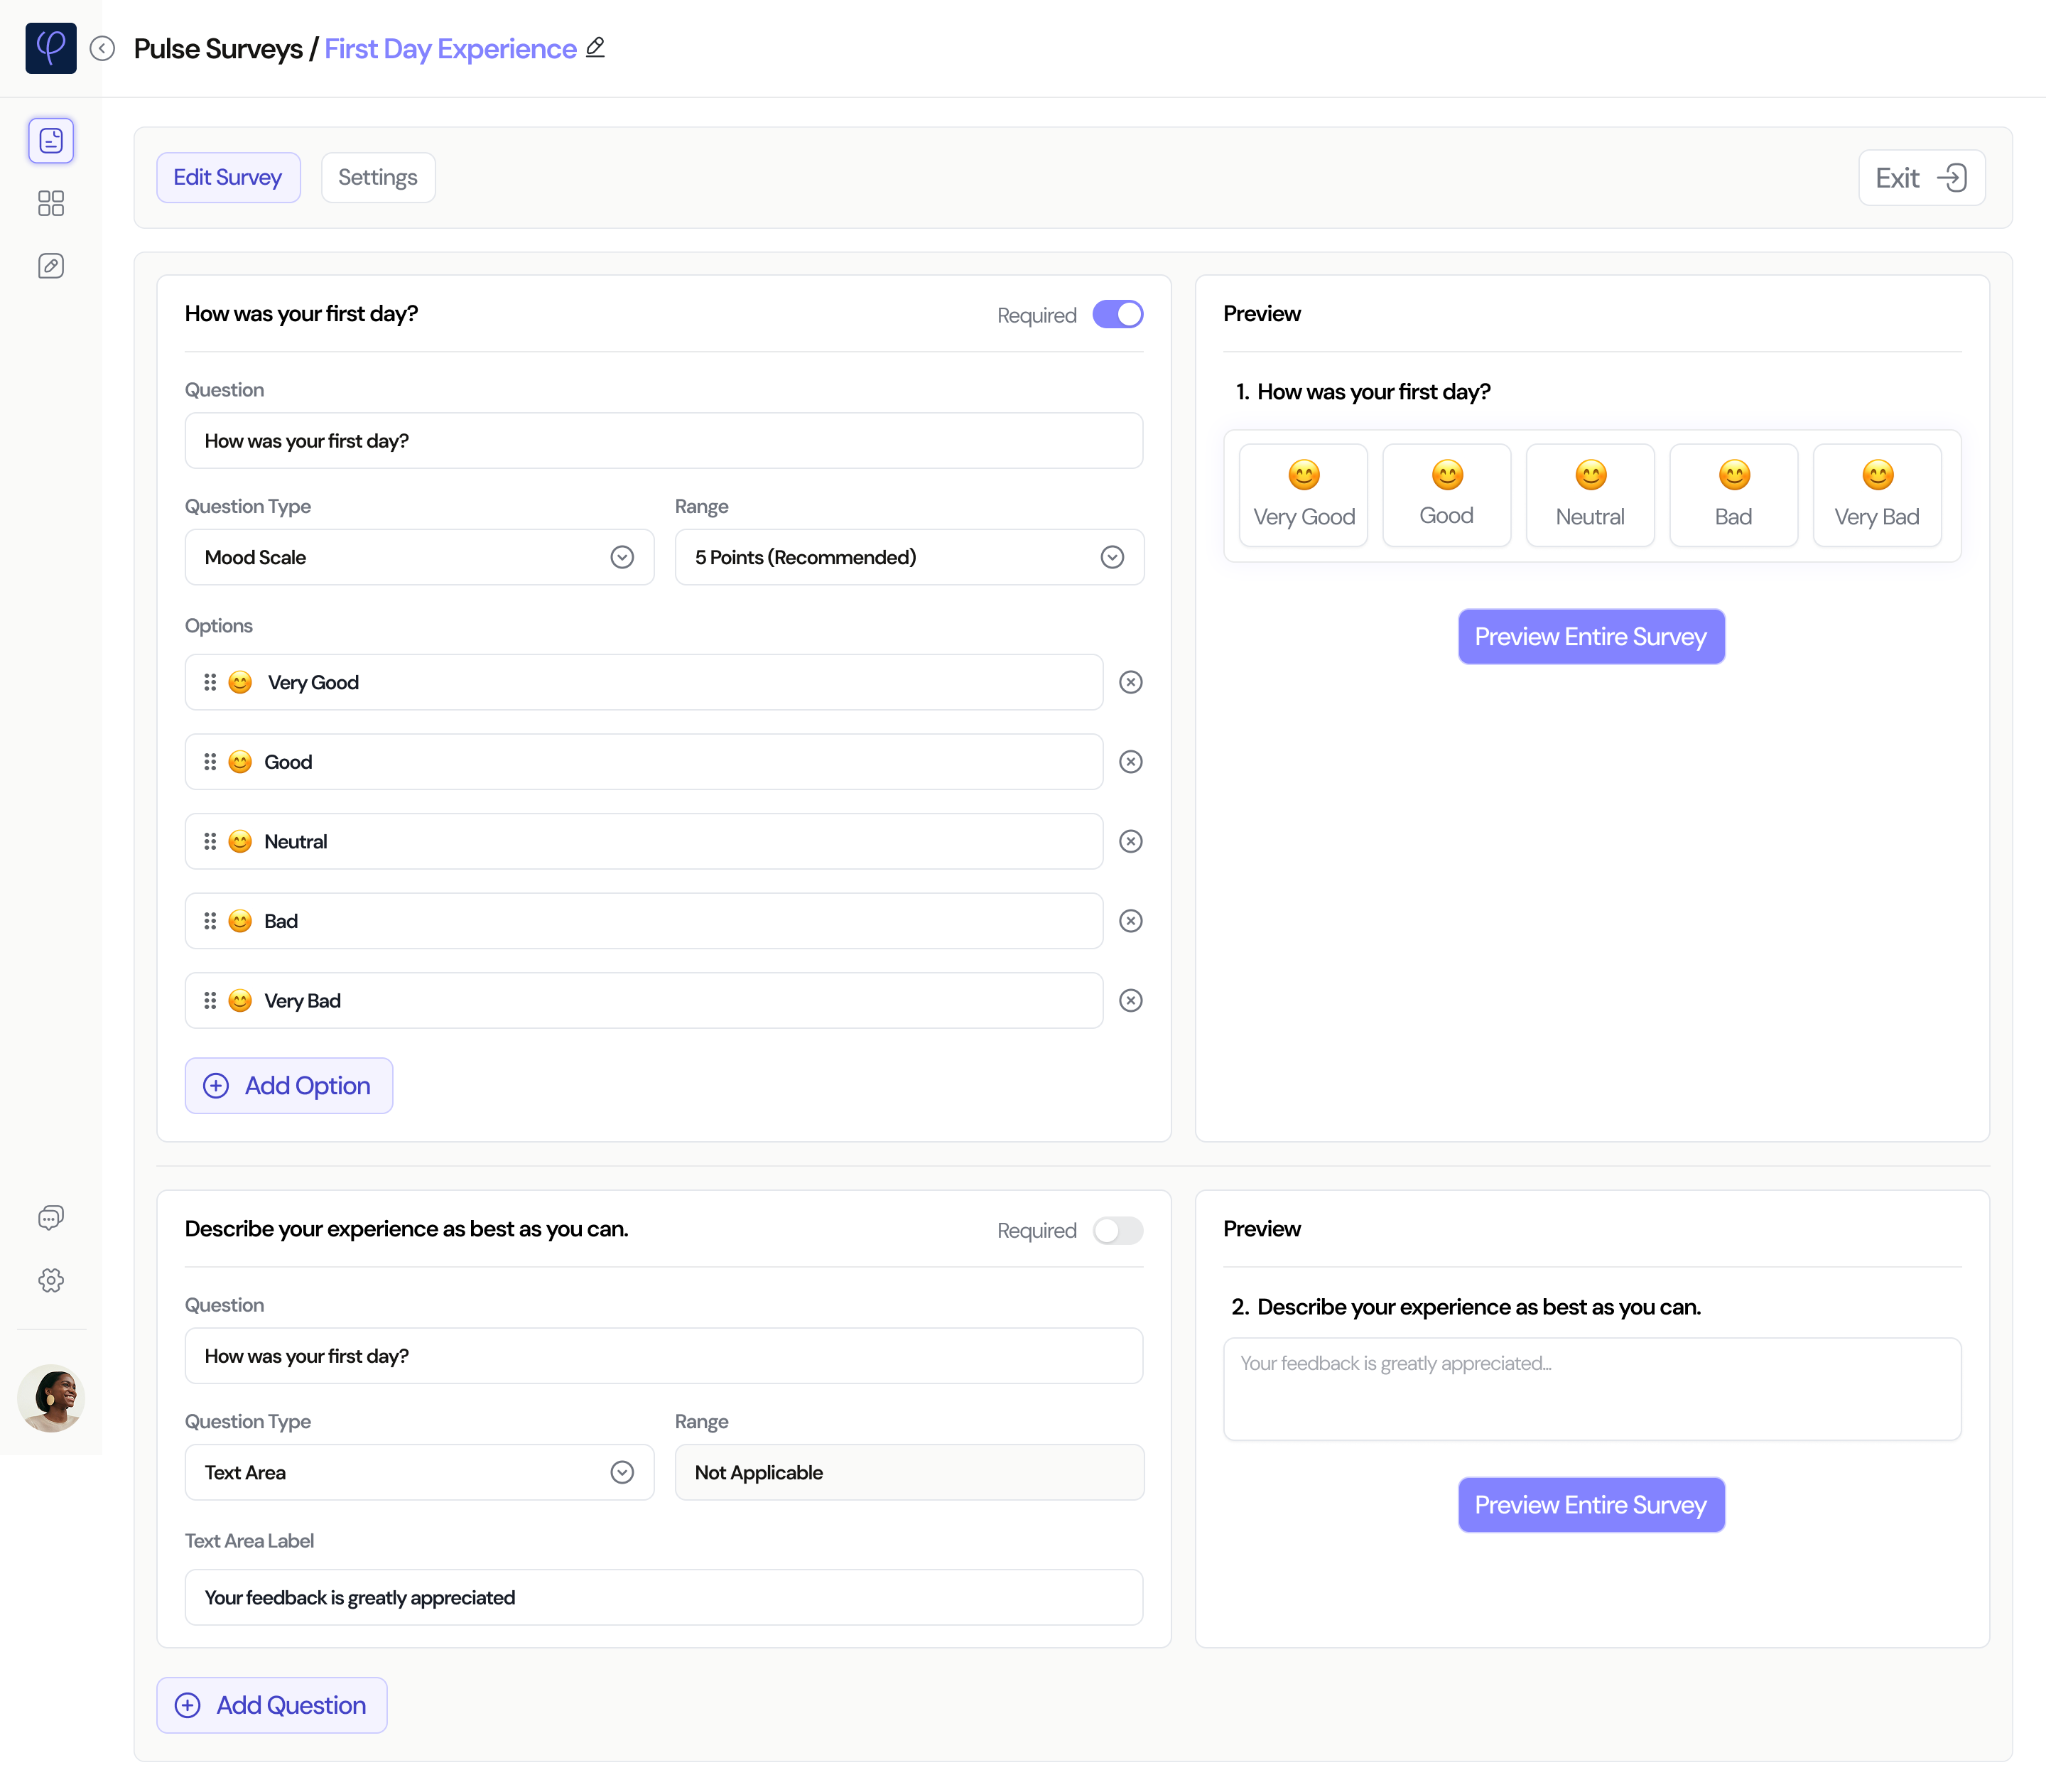
Task: Click the back arrow beside Pulse Surveys
Action: (x=102, y=48)
